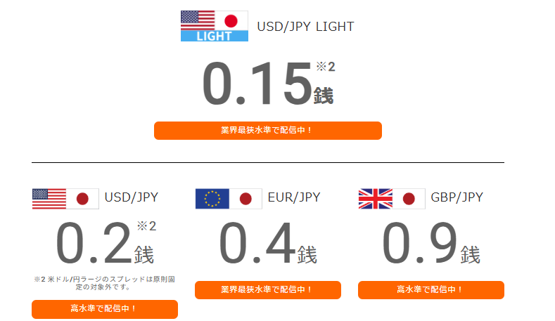
Task: Select the USD/JPY LIGHT heading text
Action: 305,27
